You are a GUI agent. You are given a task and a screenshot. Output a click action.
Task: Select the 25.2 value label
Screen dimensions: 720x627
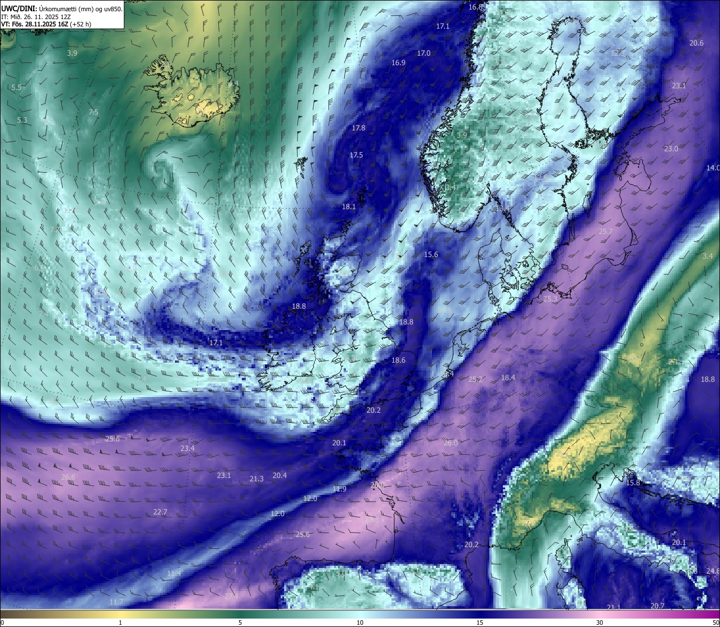pos(475,380)
